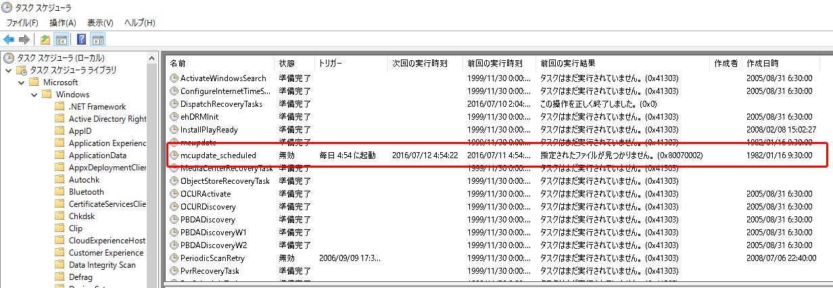Sort by the 名前 column header
The image size is (833, 288).
point(178,63)
